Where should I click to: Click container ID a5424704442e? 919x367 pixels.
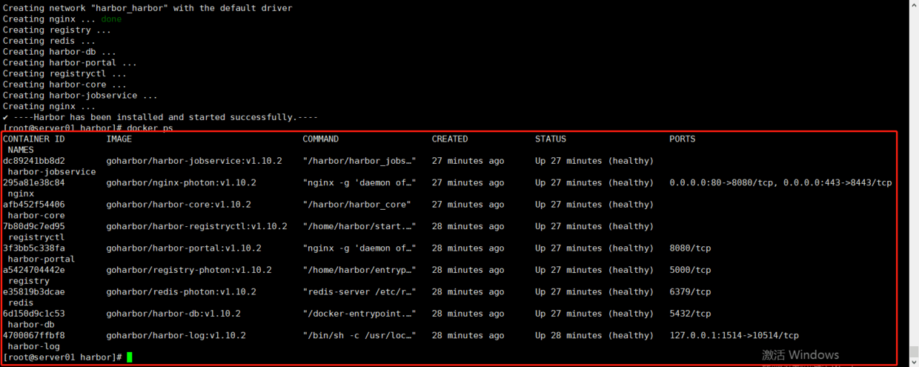coord(34,270)
